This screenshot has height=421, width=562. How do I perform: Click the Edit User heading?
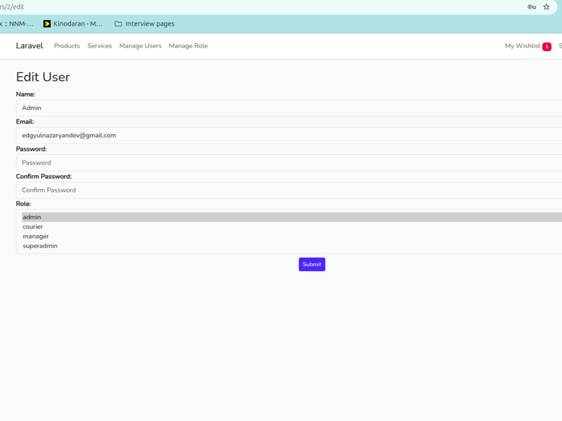click(x=43, y=77)
